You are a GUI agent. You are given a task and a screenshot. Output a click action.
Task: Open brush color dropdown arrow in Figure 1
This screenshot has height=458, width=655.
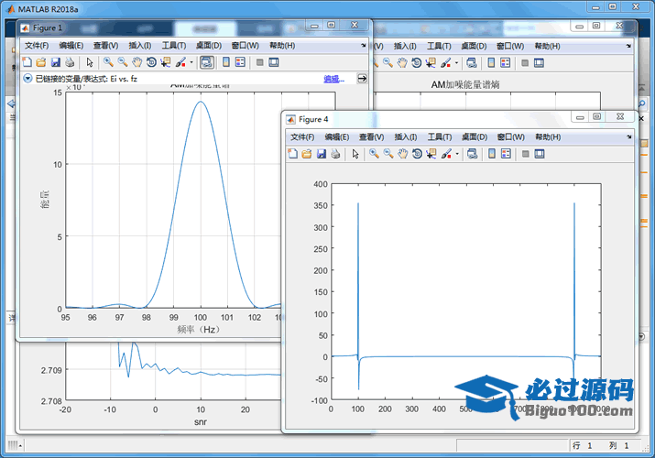[x=191, y=62]
